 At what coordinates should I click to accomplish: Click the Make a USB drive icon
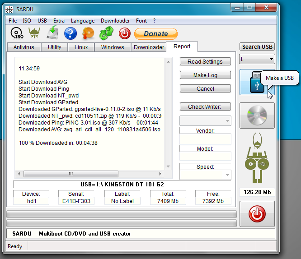257,82
